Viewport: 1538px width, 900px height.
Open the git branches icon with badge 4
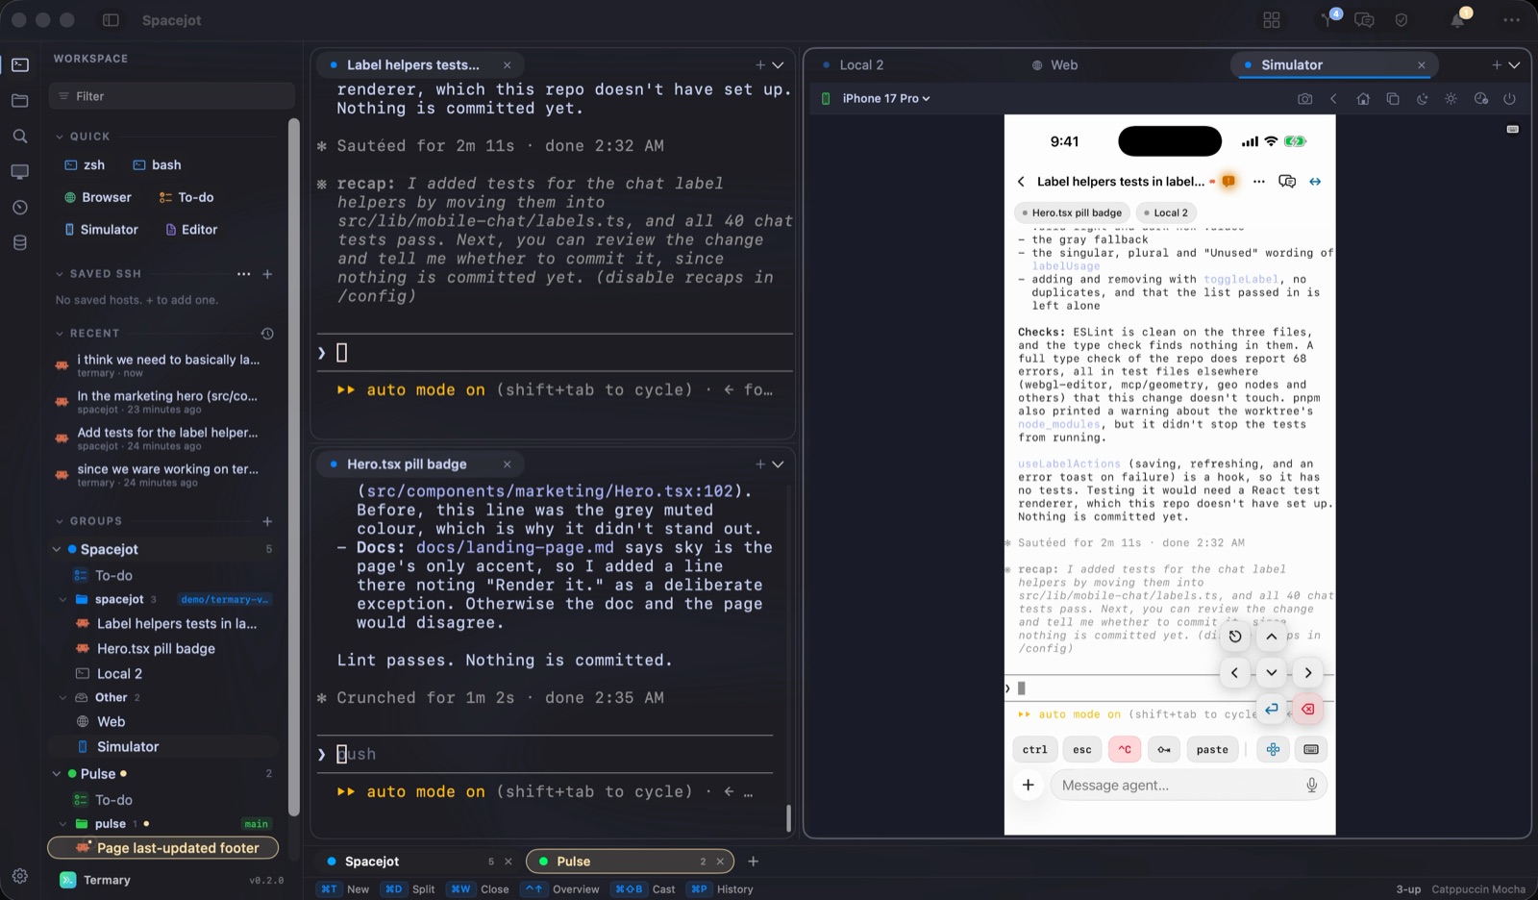(x=1329, y=18)
